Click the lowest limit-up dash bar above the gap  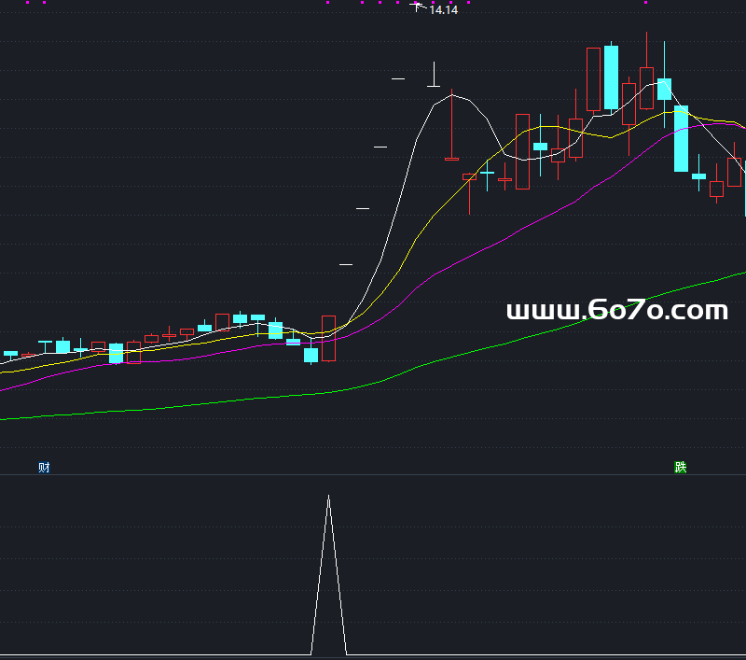click(346, 266)
